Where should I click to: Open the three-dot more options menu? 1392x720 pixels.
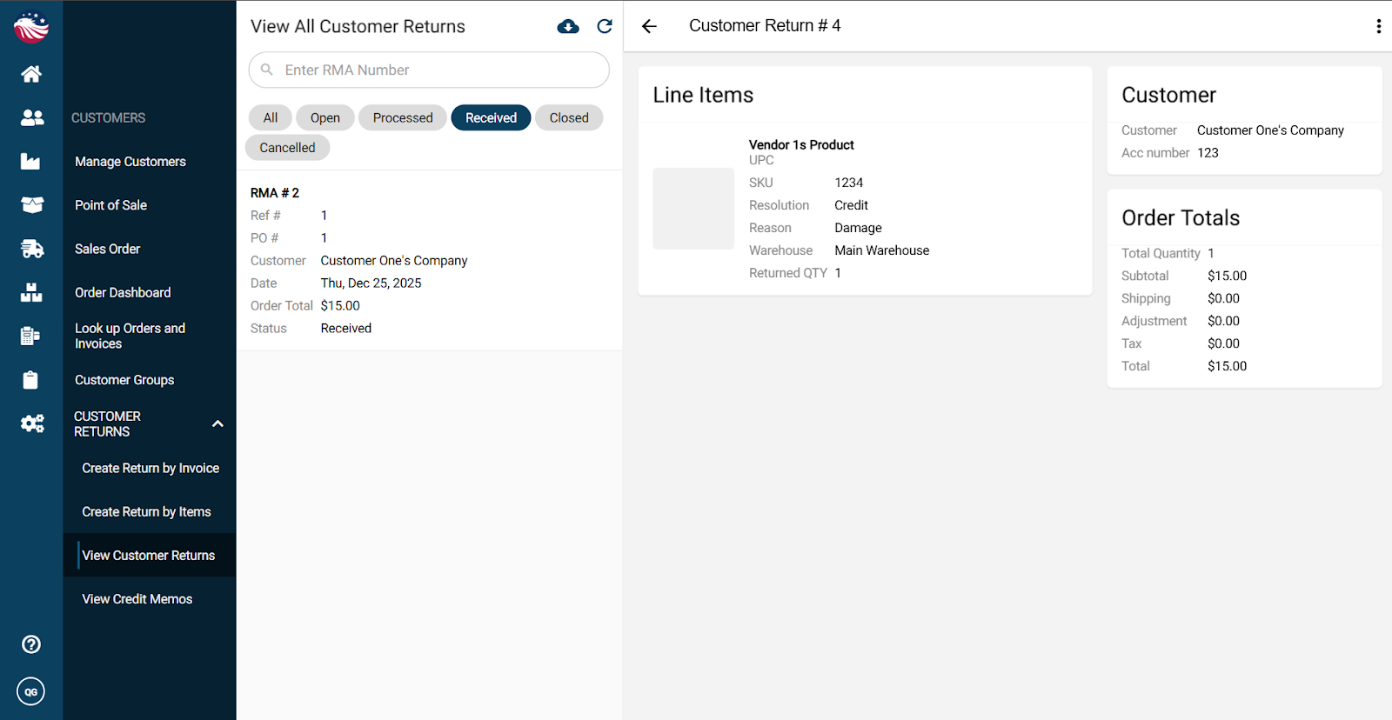1378,26
